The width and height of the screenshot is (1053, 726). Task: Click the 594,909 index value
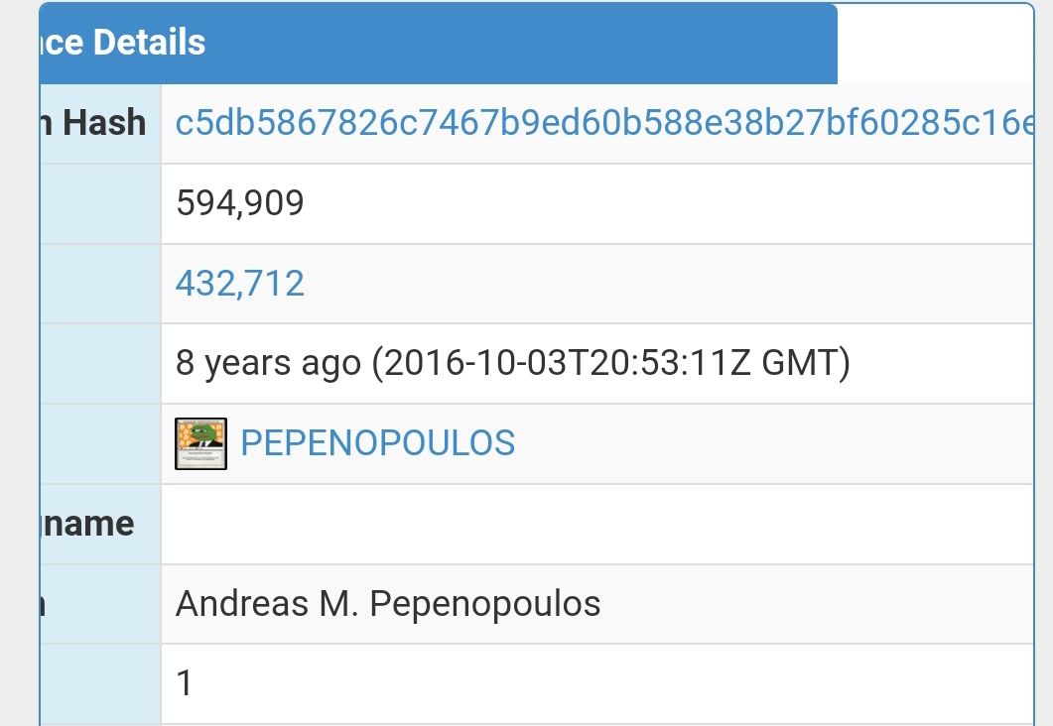pyautogui.click(x=240, y=202)
